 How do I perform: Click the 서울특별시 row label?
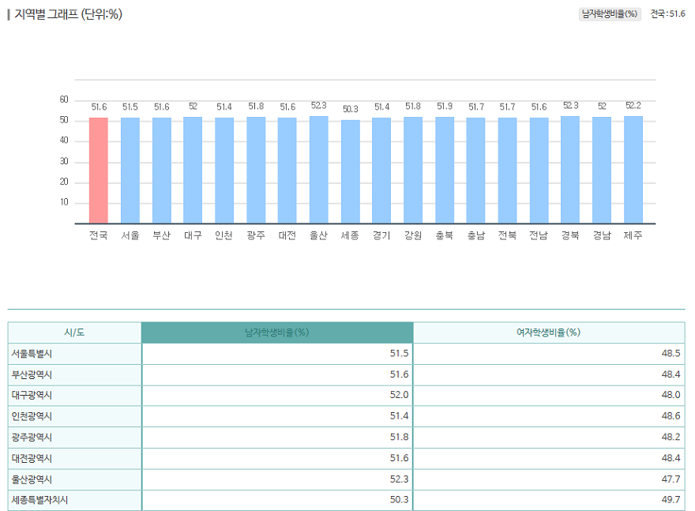pos(32,354)
